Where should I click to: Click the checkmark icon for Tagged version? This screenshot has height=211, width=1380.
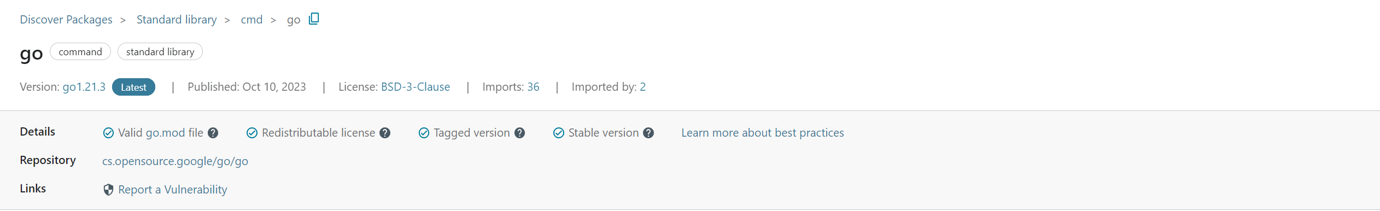coord(424,133)
